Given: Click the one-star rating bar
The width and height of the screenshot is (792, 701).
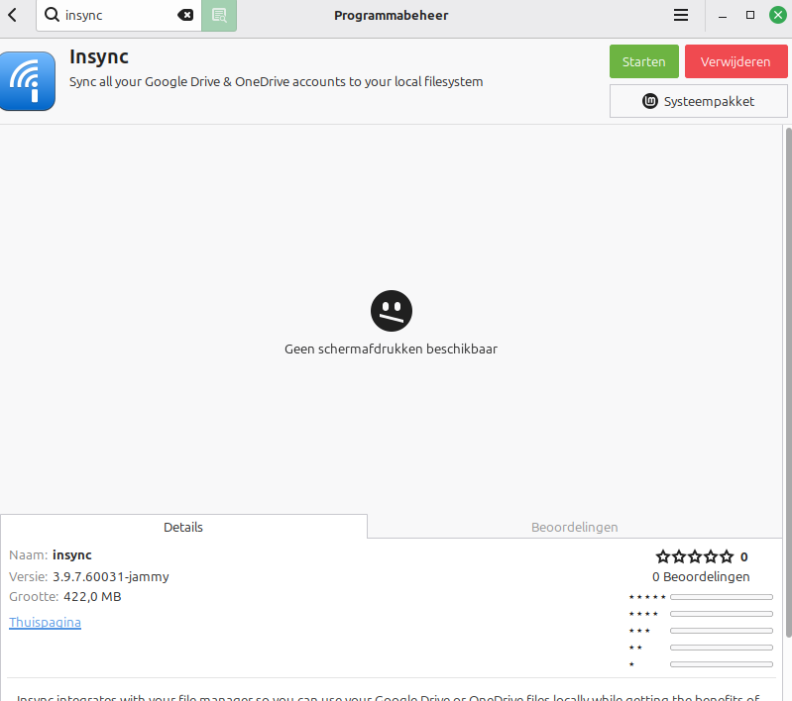Looking at the screenshot, I should pyautogui.click(x=721, y=664).
